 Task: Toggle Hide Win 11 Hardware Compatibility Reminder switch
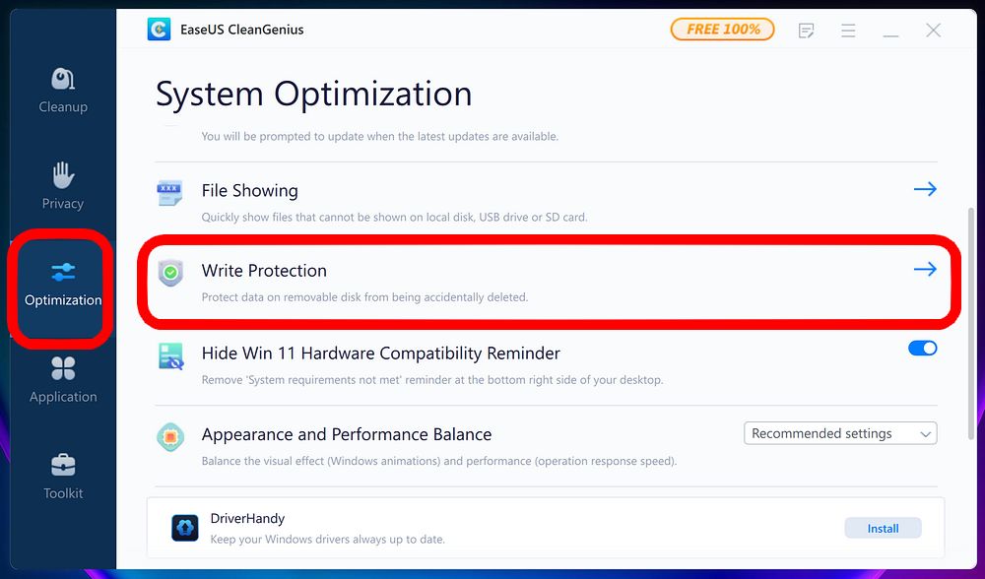click(x=922, y=348)
